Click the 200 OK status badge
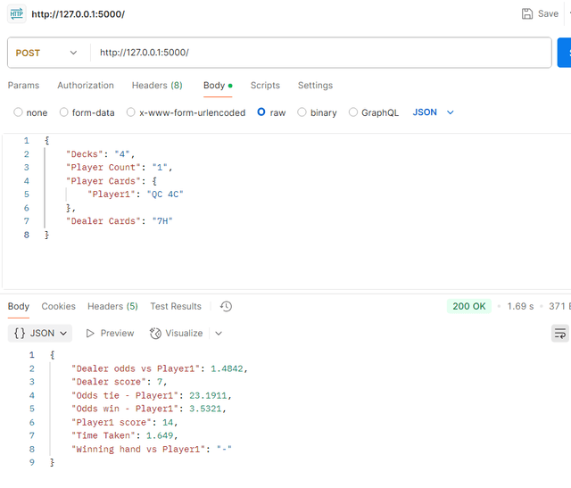The height and width of the screenshot is (488, 571). click(469, 306)
